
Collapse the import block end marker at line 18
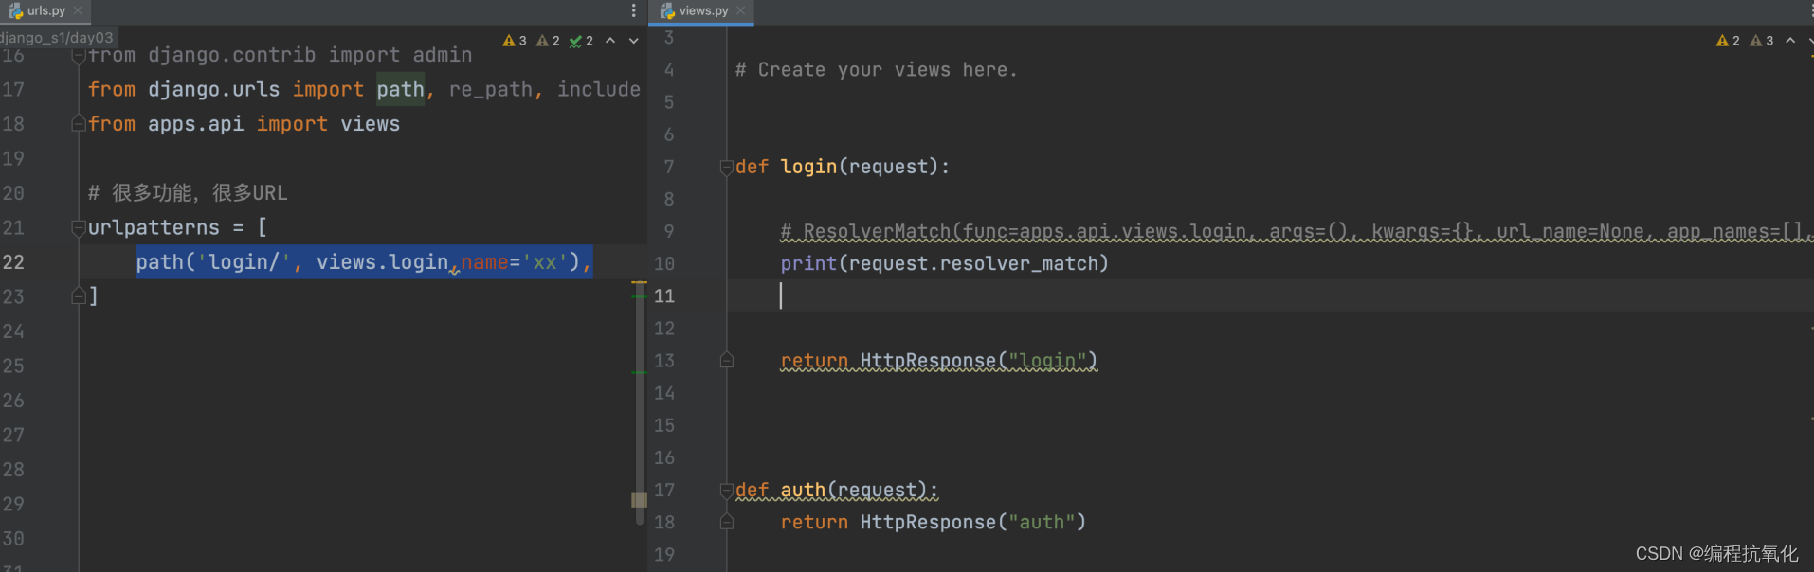(x=79, y=124)
